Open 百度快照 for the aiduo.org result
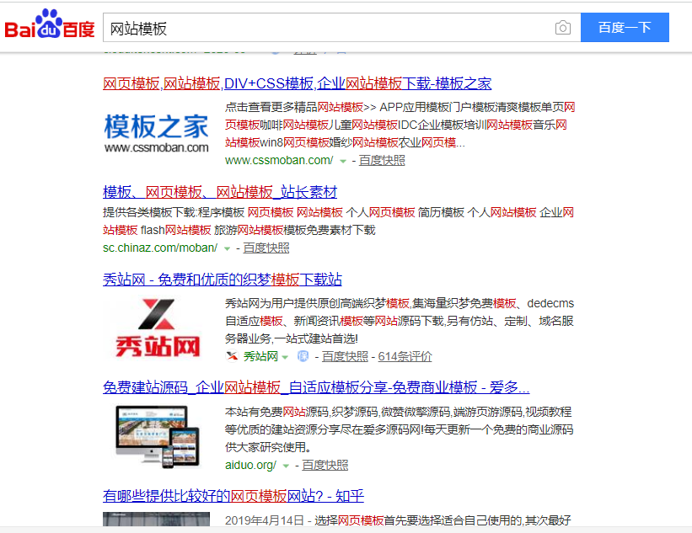This screenshot has width=692, height=533. click(x=325, y=465)
